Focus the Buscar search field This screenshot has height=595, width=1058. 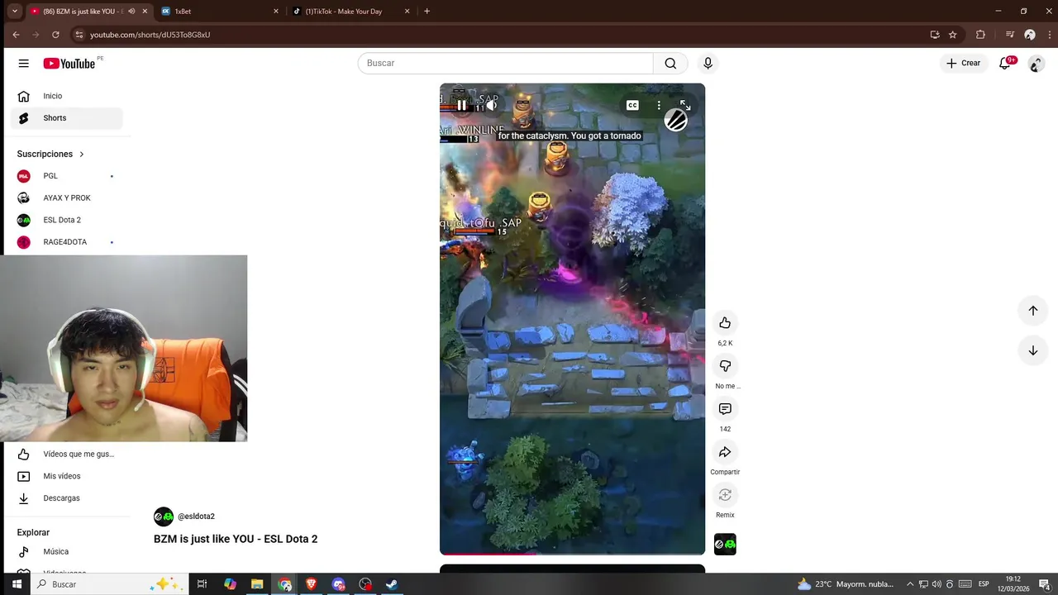tap(505, 64)
